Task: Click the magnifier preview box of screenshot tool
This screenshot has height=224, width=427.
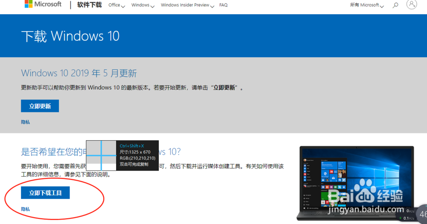Action: (101, 156)
